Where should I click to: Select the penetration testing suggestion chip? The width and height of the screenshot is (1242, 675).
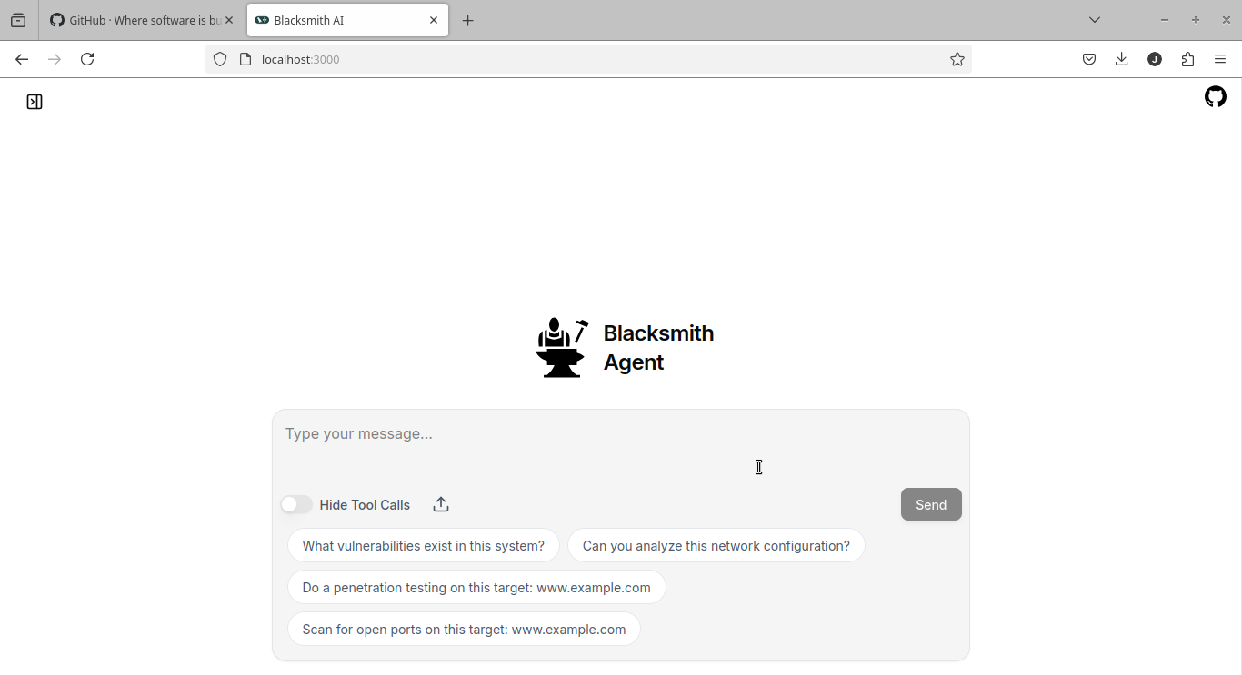tap(476, 587)
